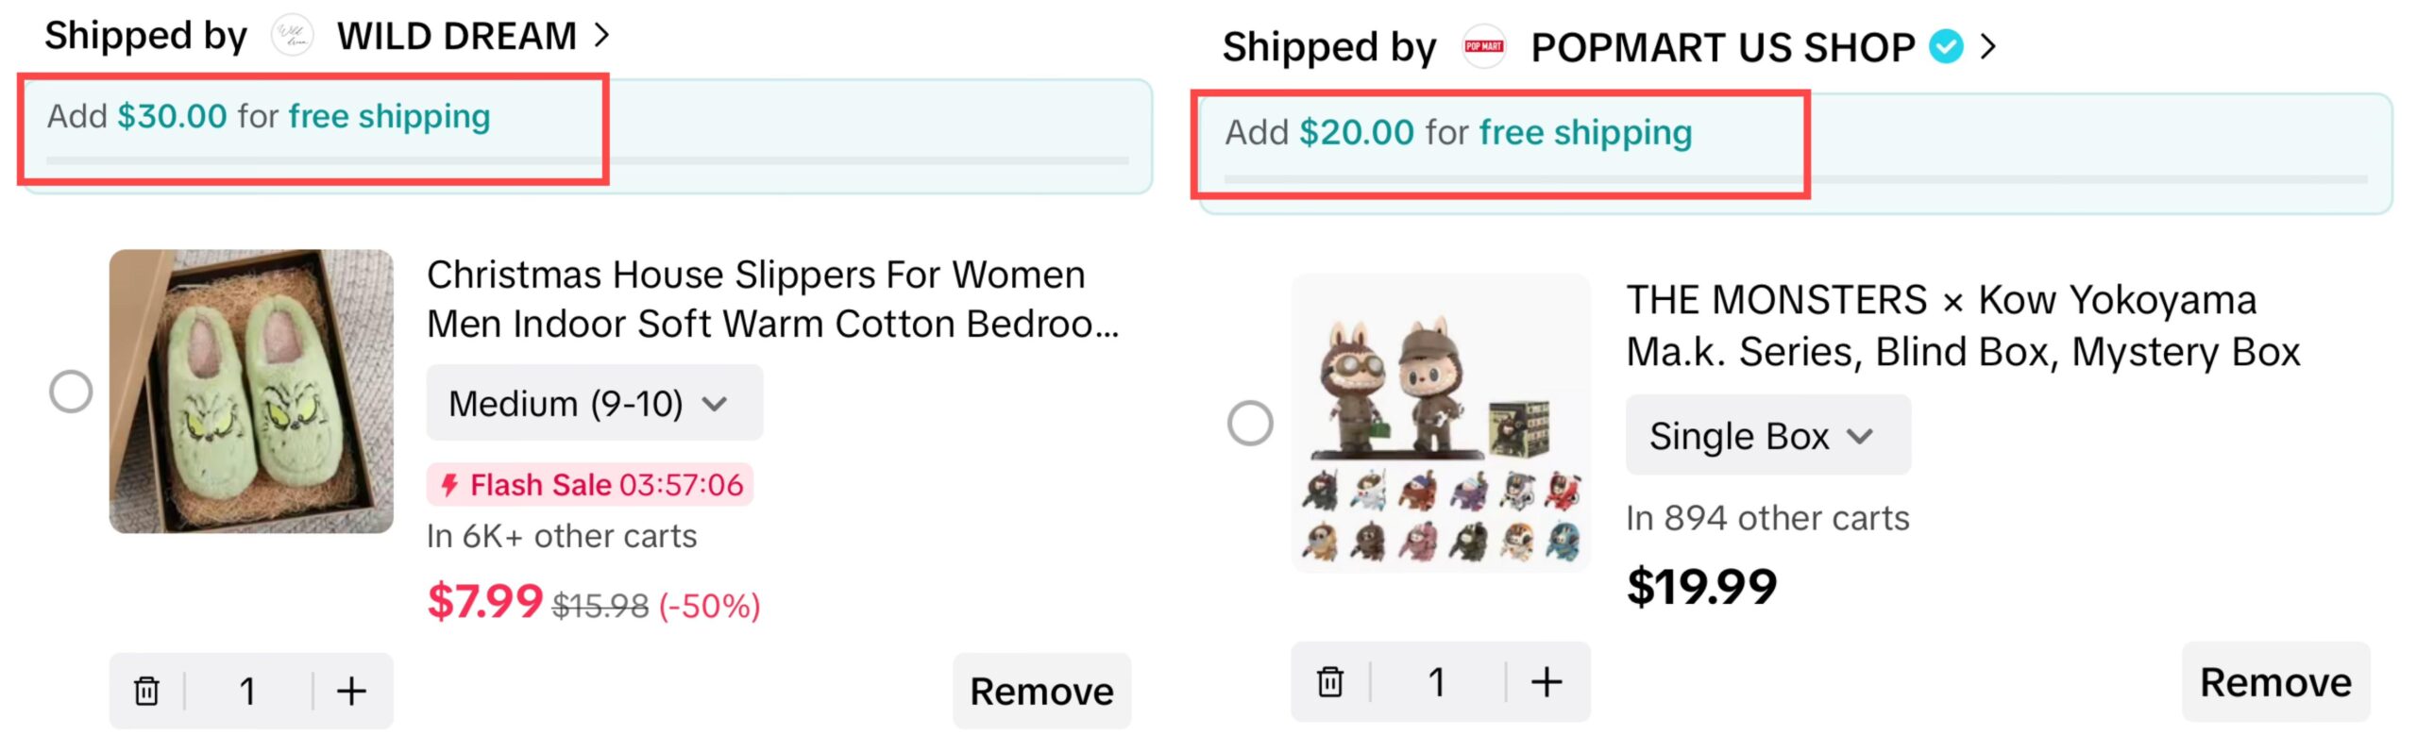Remove the Christmas House Slippers
The width and height of the screenshot is (2417, 752).
(x=1040, y=691)
